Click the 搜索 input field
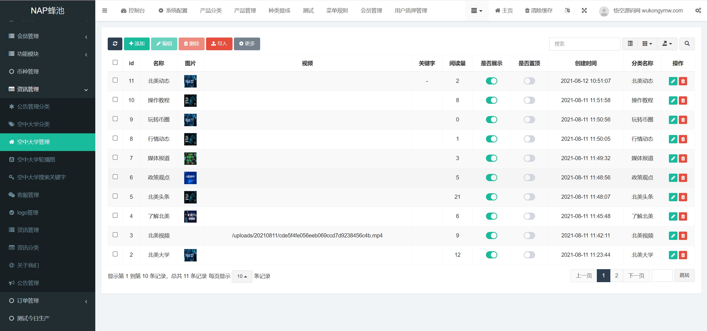707x331 pixels. 584,44
